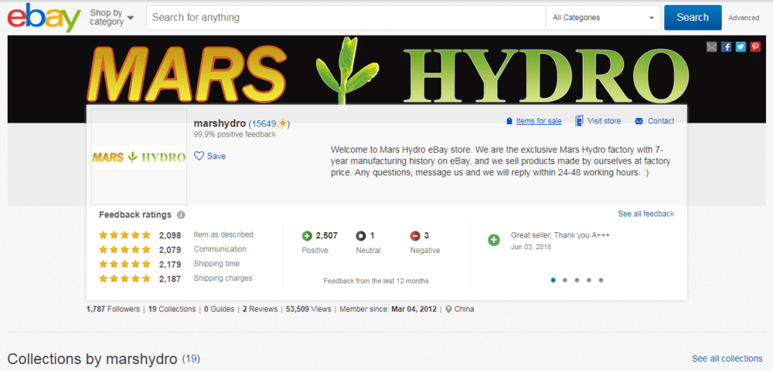Expand Shop by category dropdown
Screen dimensions: 773x371
coord(112,18)
